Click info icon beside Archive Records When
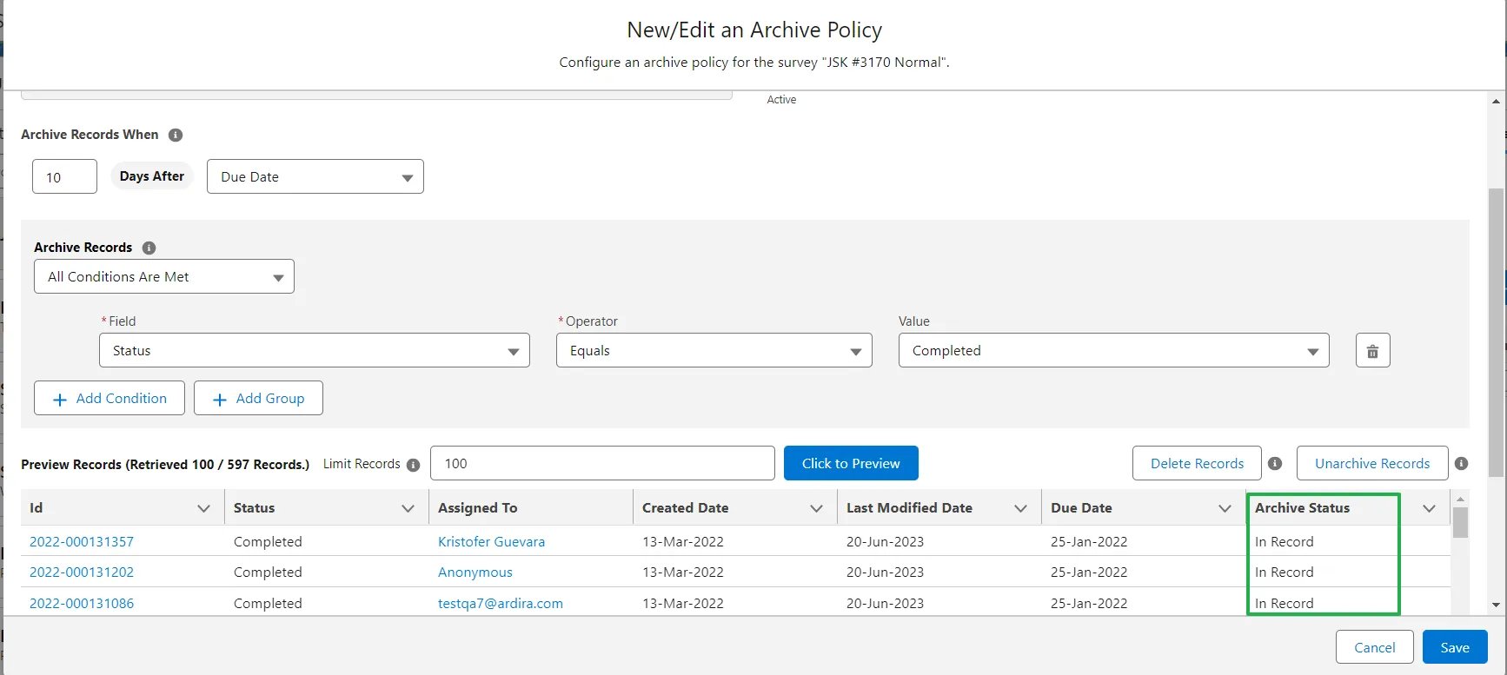The image size is (1507, 675). click(176, 135)
